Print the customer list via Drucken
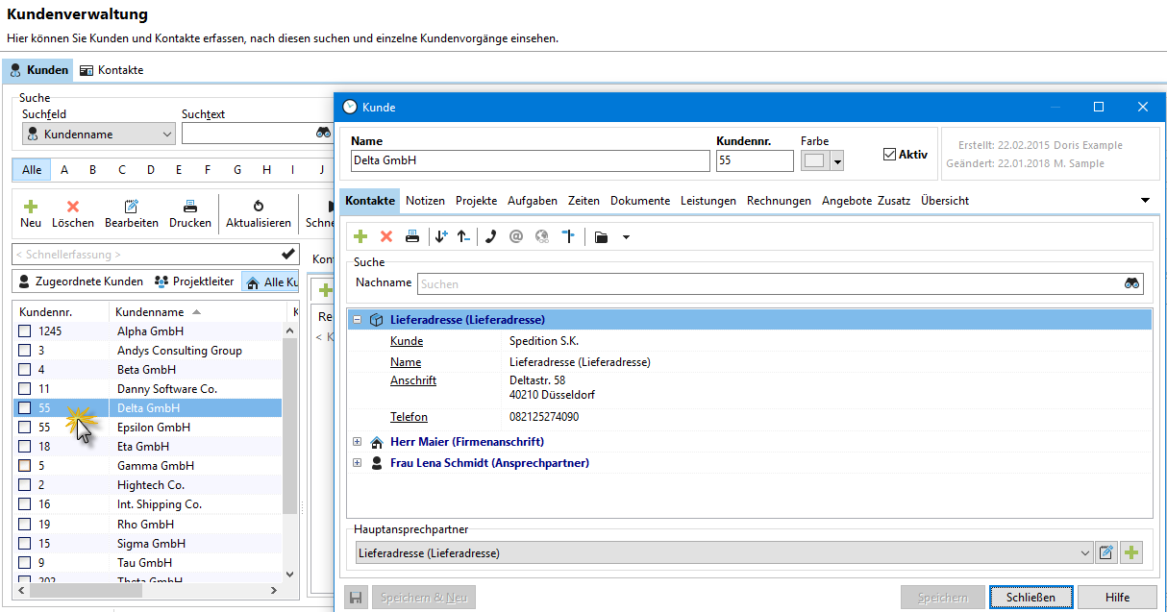 (x=190, y=213)
